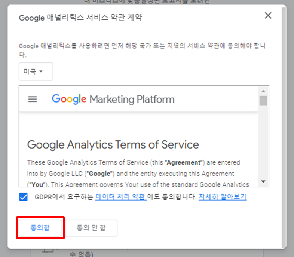294x257 pixels.
Task: Click the Google Marketing Platform logo
Action: [x=113, y=99]
